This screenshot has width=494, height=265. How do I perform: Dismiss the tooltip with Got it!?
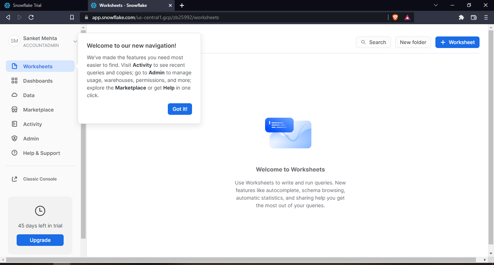tap(180, 109)
